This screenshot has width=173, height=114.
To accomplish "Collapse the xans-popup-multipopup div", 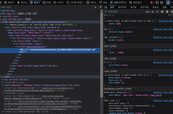I will (3, 22).
